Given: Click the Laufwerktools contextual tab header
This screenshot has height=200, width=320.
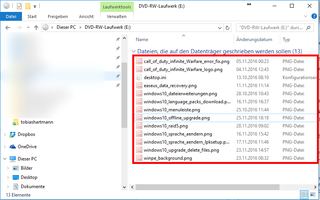Looking at the screenshot, I should click(x=117, y=7).
